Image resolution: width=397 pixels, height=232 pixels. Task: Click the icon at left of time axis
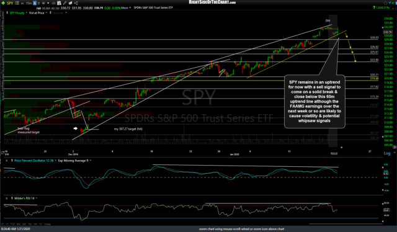click(2, 152)
